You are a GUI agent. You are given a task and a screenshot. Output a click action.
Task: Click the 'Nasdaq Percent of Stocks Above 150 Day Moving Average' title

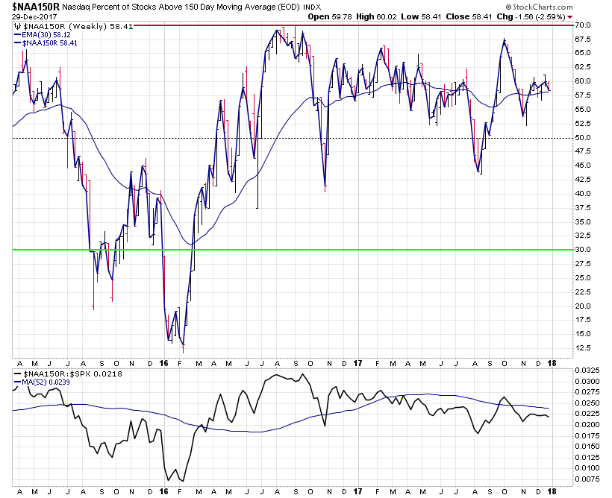(x=169, y=7)
